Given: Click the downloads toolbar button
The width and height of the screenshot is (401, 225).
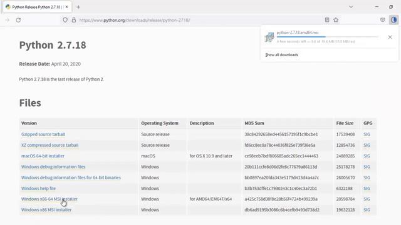Looking at the screenshot, I should click(393, 20).
